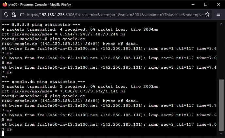Click the terminal scrollbar thumb
This screenshot has height=138, width=225.
[221, 105]
